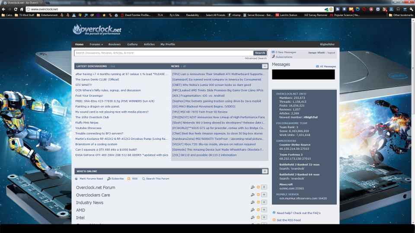Open the Last.fm Station bookmark
The height and width of the screenshot is (233, 415).
click(286, 15)
